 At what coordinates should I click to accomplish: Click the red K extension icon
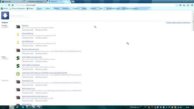[184, 5]
